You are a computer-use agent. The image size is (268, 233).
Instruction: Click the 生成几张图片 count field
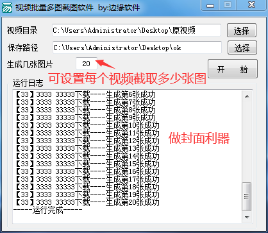[x=87, y=64]
